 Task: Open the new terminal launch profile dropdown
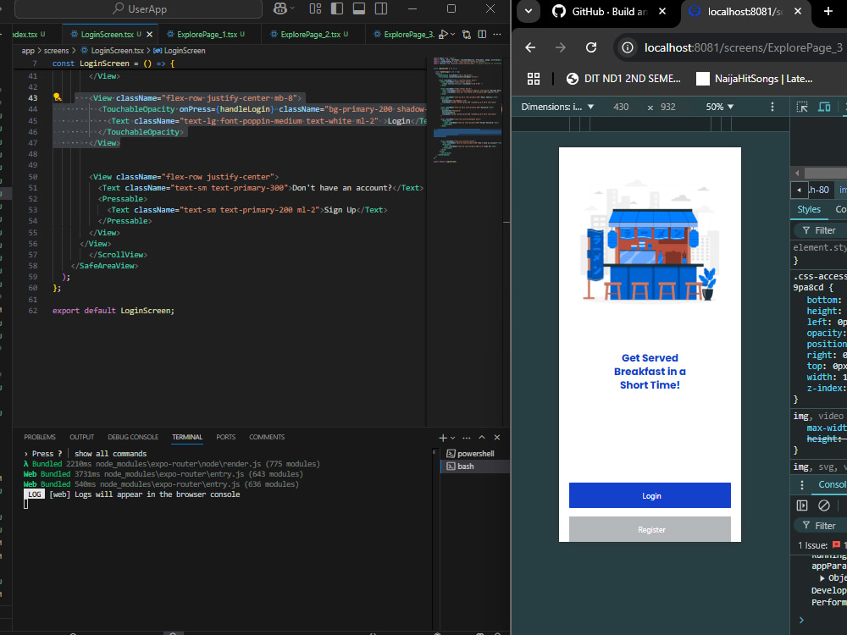click(x=452, y=438)
